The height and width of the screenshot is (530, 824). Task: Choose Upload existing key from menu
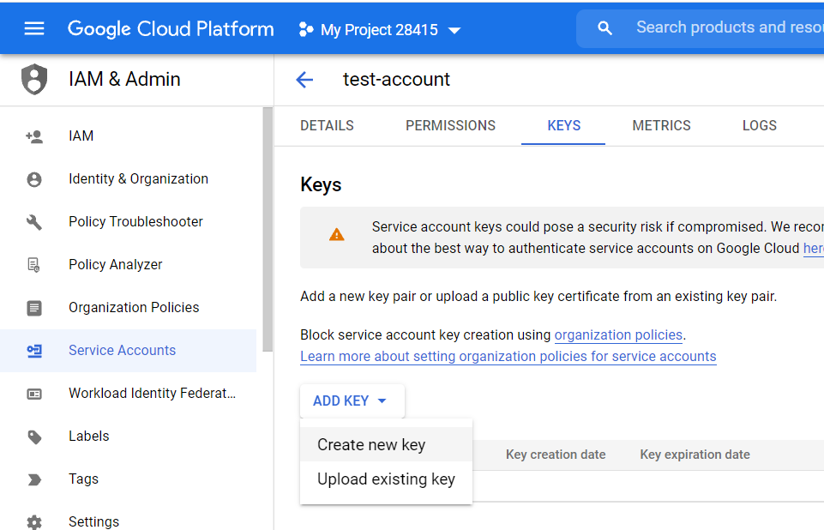[x=386, y=479]
